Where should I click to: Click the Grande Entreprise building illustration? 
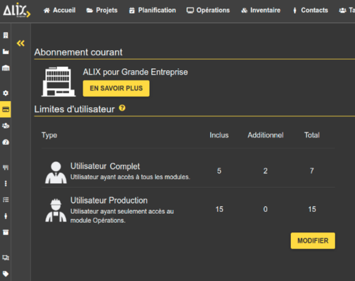click(59, 82)
